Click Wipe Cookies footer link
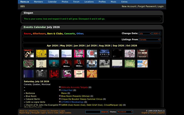 (65, 113)
